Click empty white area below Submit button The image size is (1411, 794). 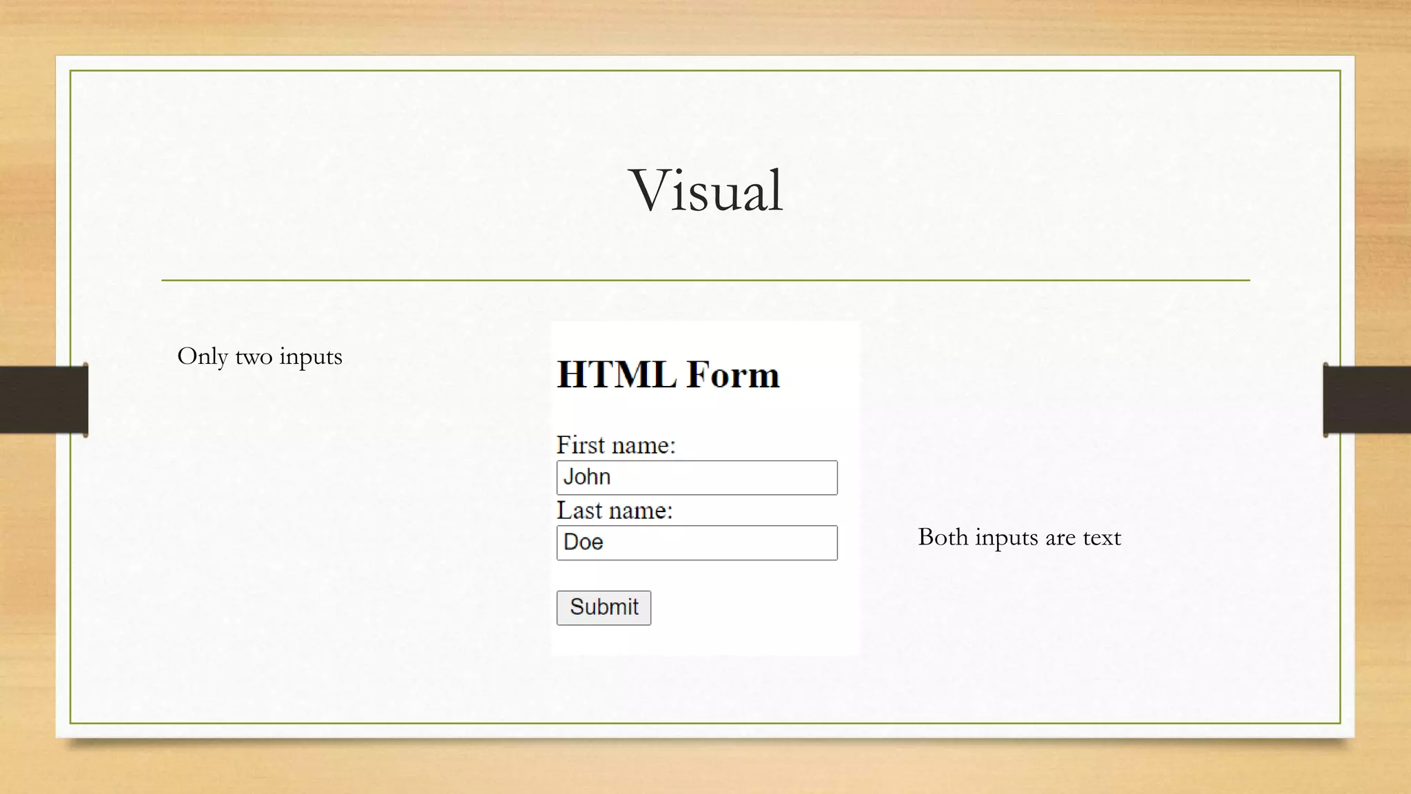pyautogui.click(x=703, y=641)
